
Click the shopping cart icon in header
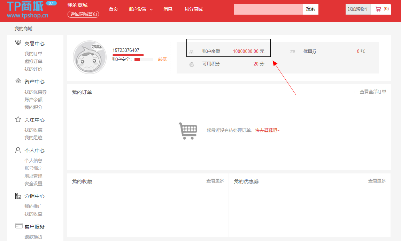(378, 9)
